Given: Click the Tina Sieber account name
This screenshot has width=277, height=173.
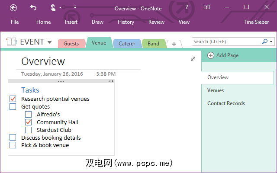Looking at the screenshot, I should pyautogui.click(x=256, y=22).
